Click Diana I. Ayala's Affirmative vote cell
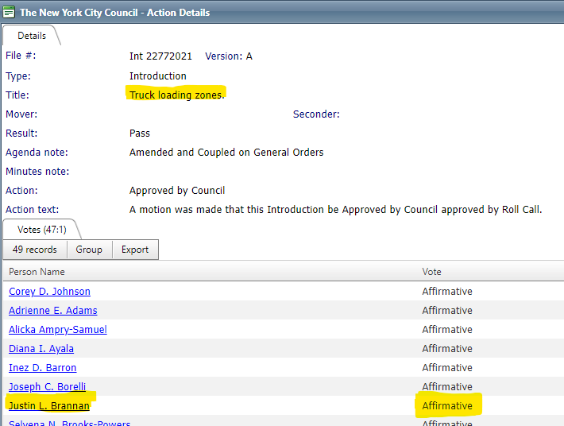564x426 pixels. [x=447, y=349]
